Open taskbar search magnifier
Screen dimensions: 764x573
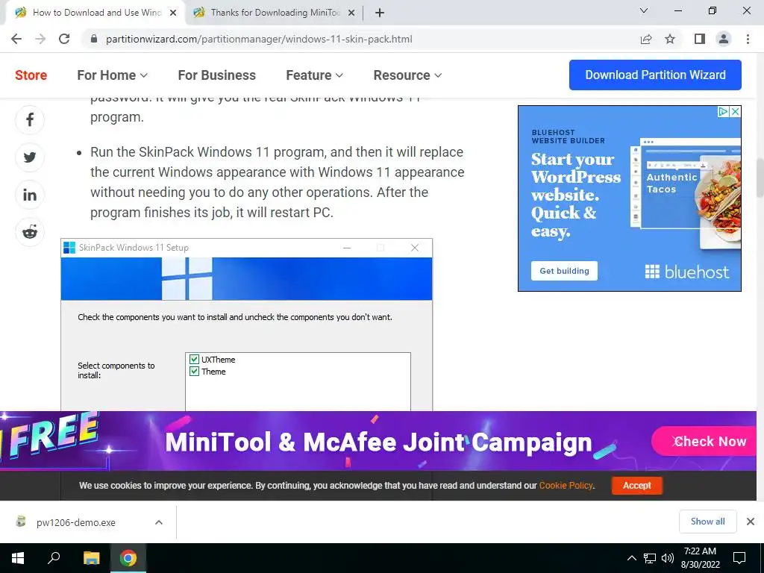click(54, 558)
